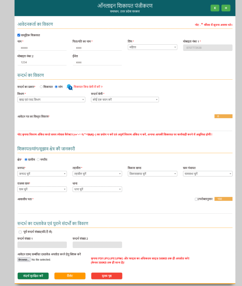Toggle the सामूहिक शिकायत checkbox
Viewport: 242px width, 286px height.
[x=19, y=35]
